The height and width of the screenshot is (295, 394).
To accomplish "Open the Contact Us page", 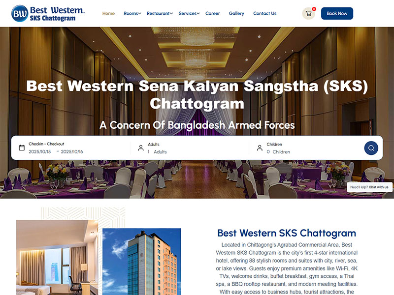I will pyautogui.click(x=265, y=14).
